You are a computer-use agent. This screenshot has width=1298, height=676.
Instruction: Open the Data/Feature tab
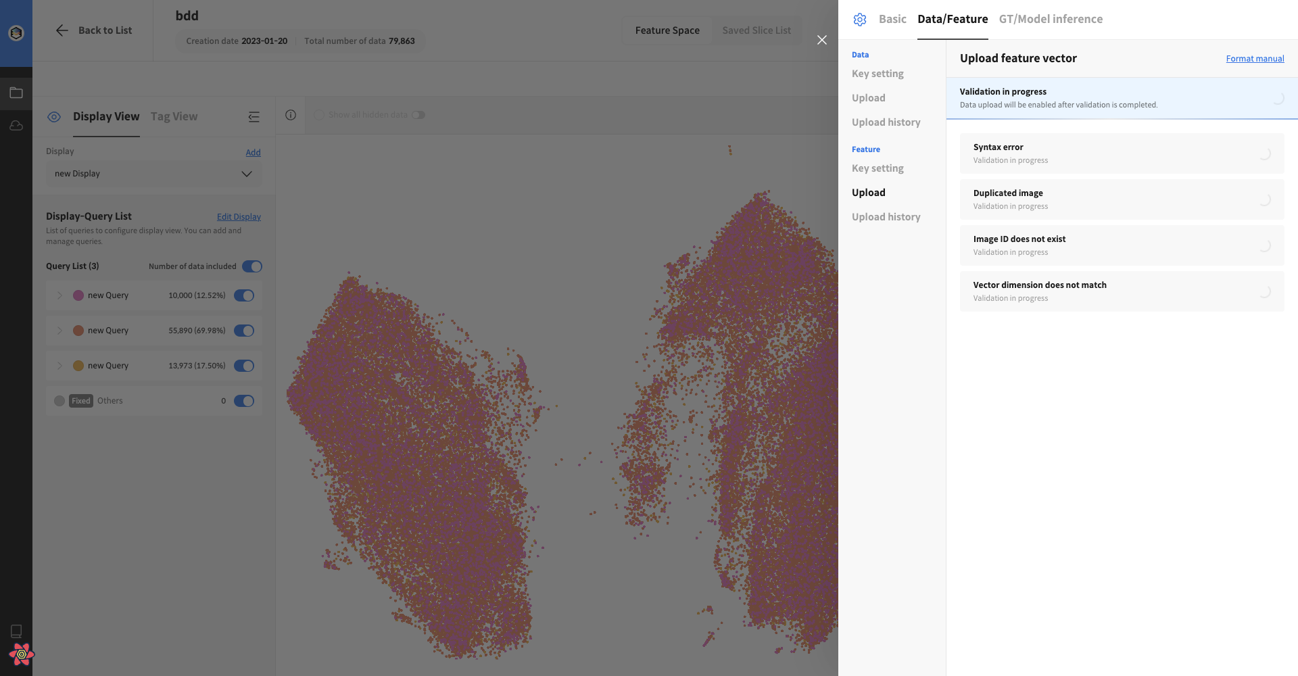pos(953,19)
